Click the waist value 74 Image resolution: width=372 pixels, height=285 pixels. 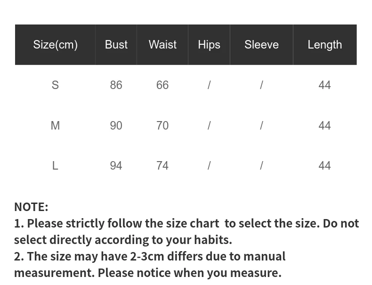(162, 166)
